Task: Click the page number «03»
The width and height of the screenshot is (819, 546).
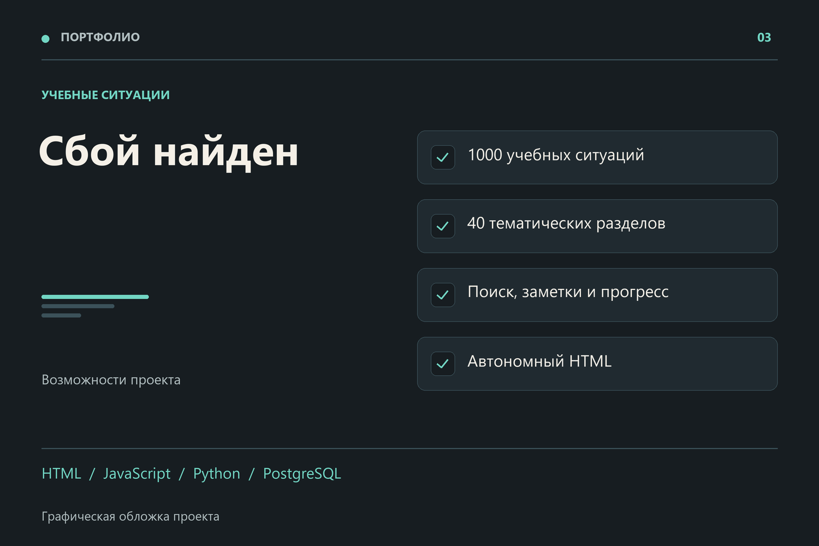Action: 764,38
